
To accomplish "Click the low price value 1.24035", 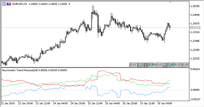I will click(x=53, y=4).
